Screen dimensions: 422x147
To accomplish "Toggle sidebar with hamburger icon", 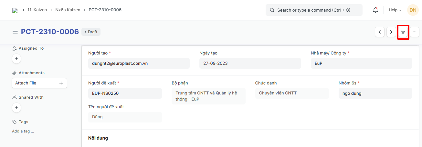I will [x=15, y=32].
